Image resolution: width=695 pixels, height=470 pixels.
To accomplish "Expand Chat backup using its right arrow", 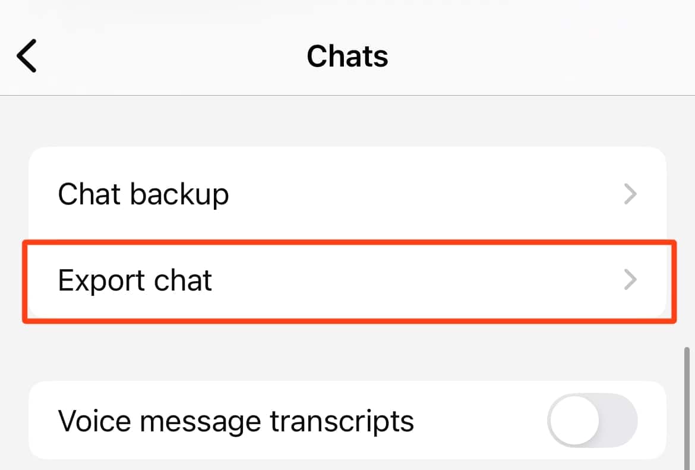I will click(630, 194).
